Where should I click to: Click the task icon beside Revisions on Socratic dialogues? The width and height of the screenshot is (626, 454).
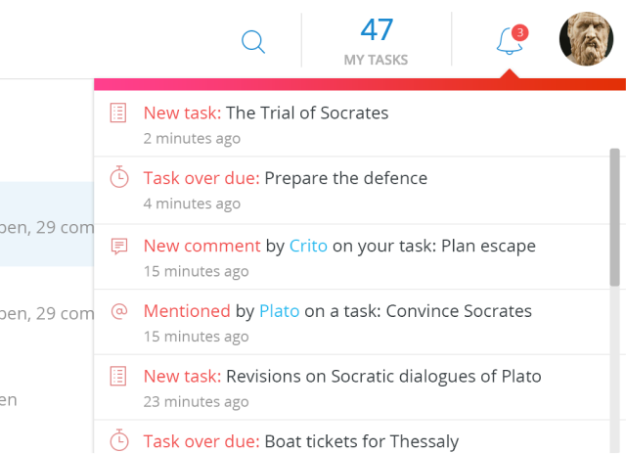coord(118,376)
